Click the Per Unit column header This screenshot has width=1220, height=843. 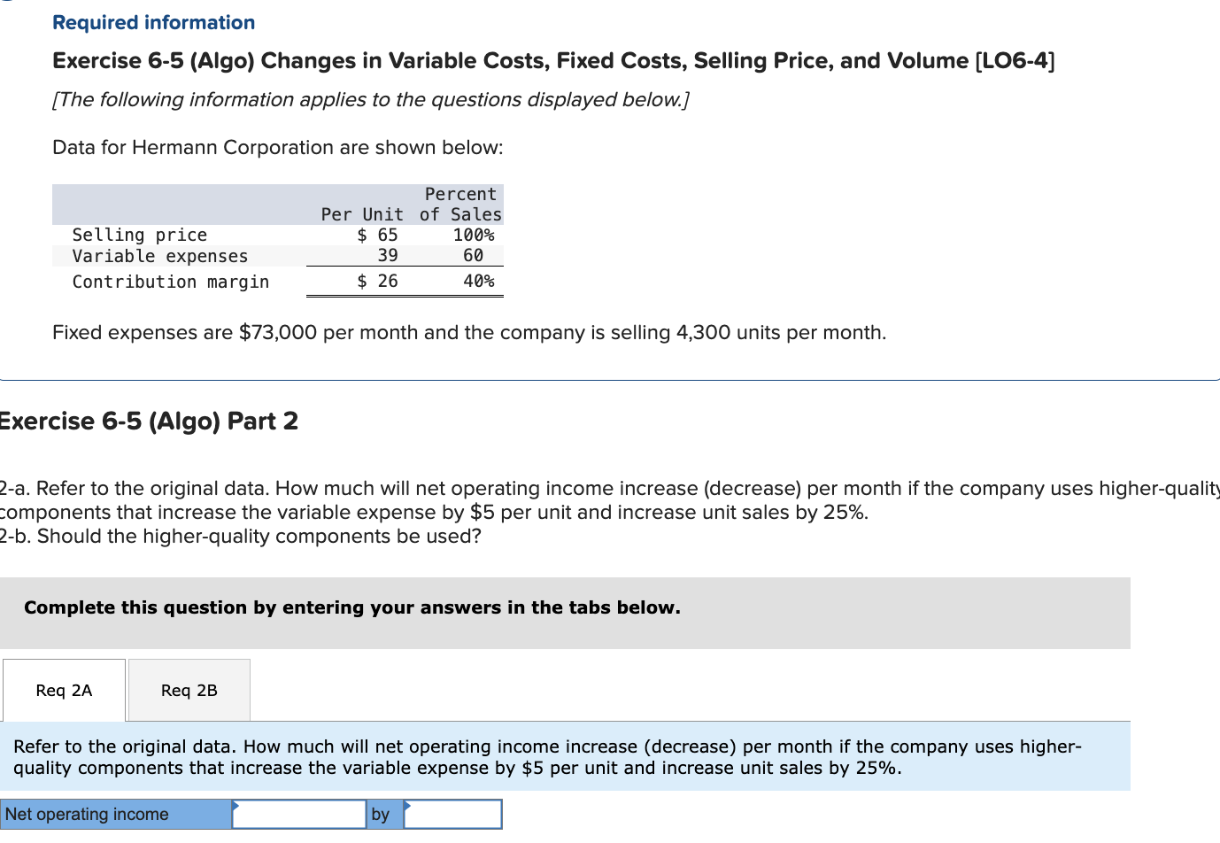click(361, 213)
